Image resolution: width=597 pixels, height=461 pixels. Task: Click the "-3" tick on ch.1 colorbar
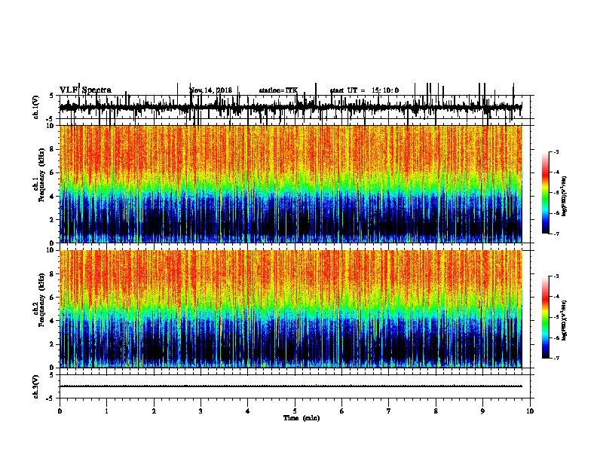tap(556, 152)
